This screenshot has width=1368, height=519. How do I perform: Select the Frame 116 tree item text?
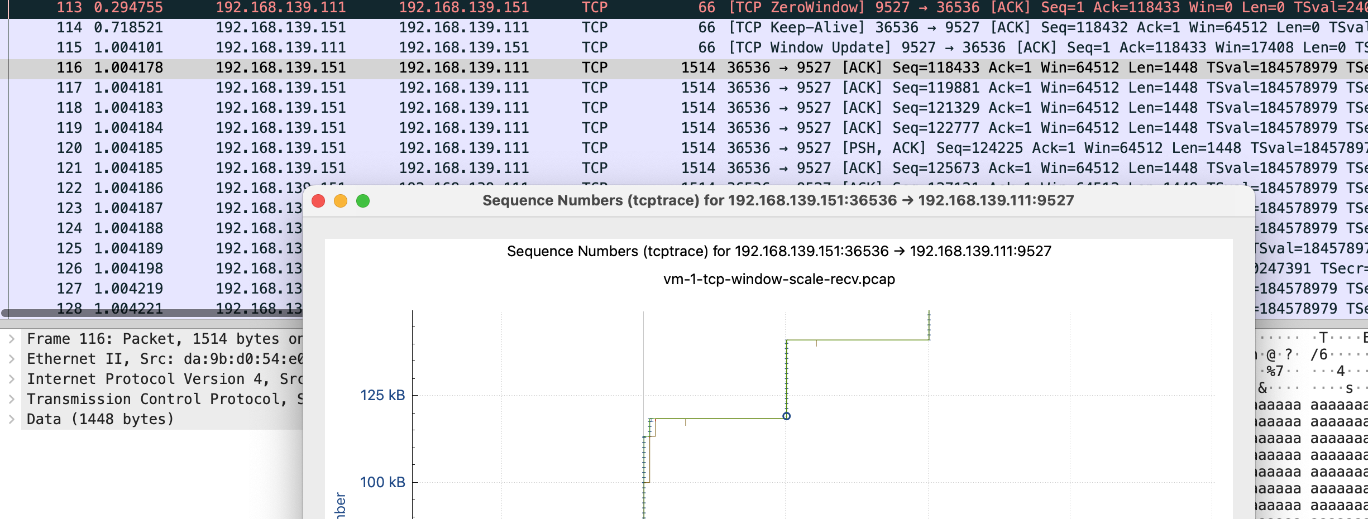(162, 339)
